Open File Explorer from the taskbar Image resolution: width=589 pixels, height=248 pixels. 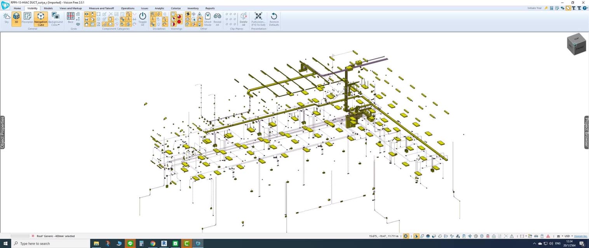96,243
